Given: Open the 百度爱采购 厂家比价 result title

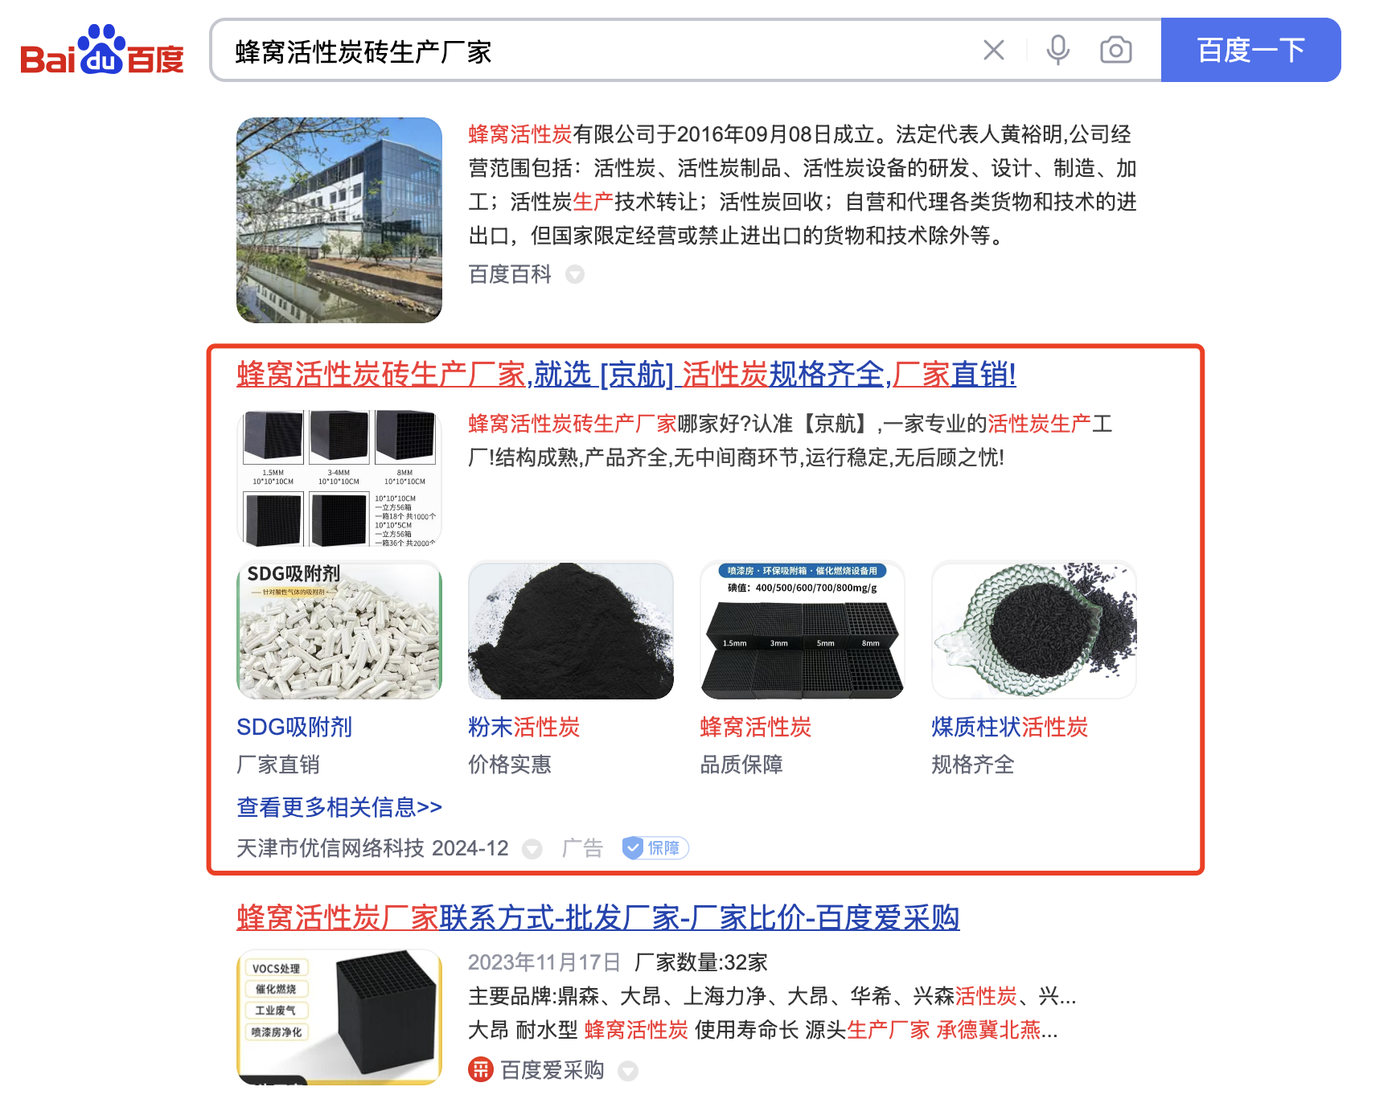Looking at the screenshot, I should [x=598, y=917].
